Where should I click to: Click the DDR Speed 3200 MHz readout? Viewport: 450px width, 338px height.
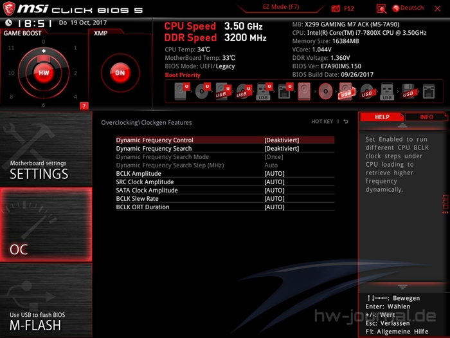click(215, 37)
